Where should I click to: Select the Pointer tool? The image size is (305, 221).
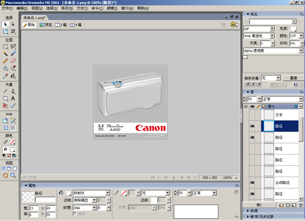point(5,24)
